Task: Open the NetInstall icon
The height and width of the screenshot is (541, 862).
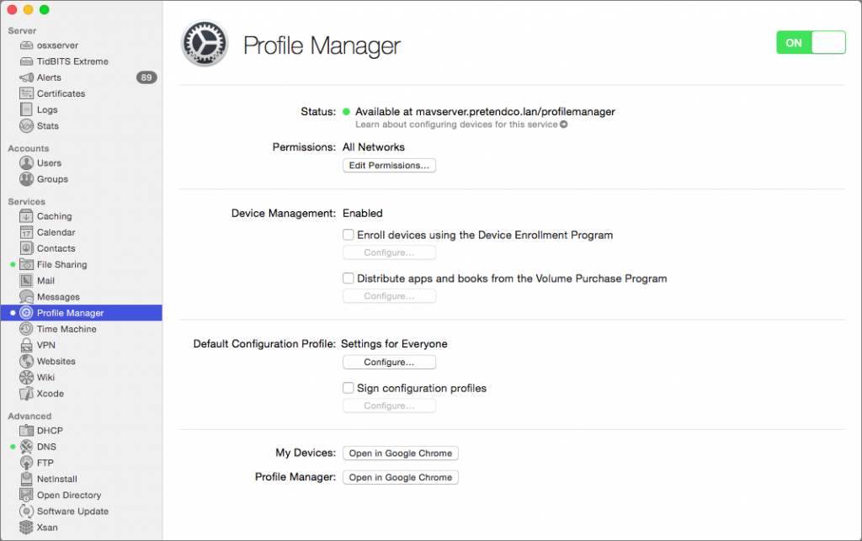Action: pyautogui.click(x=26, y=479)
